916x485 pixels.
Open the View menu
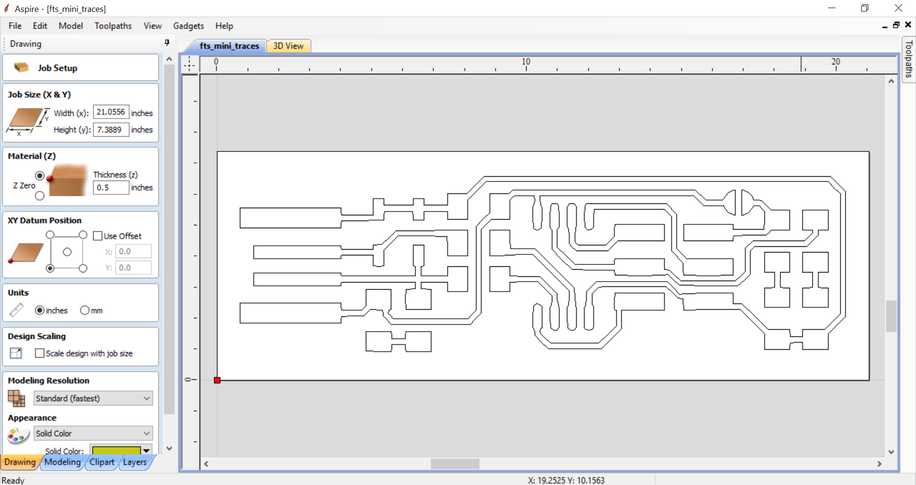[153, 26]
